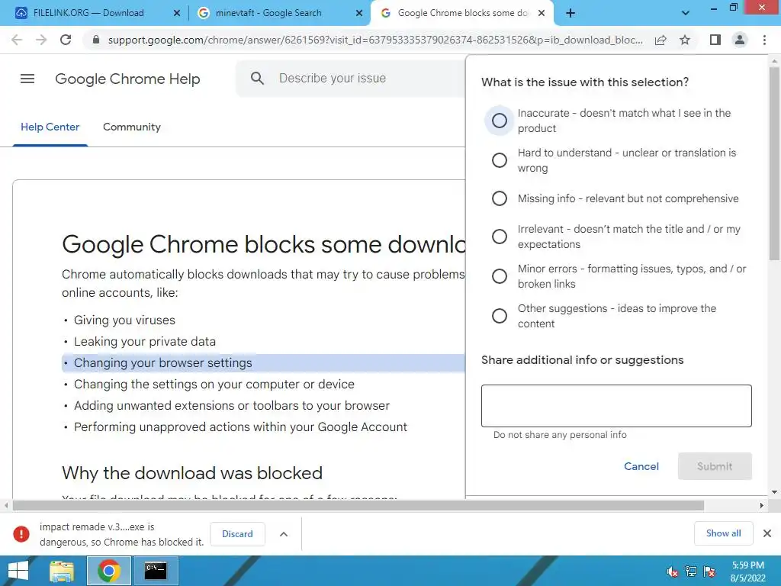
Task: Click Show all downloads
Action: 723,533
